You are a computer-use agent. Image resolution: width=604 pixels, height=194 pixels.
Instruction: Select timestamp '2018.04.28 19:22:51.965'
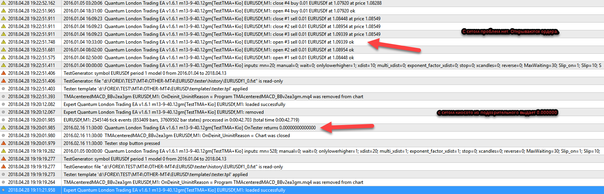coord(32,11)
